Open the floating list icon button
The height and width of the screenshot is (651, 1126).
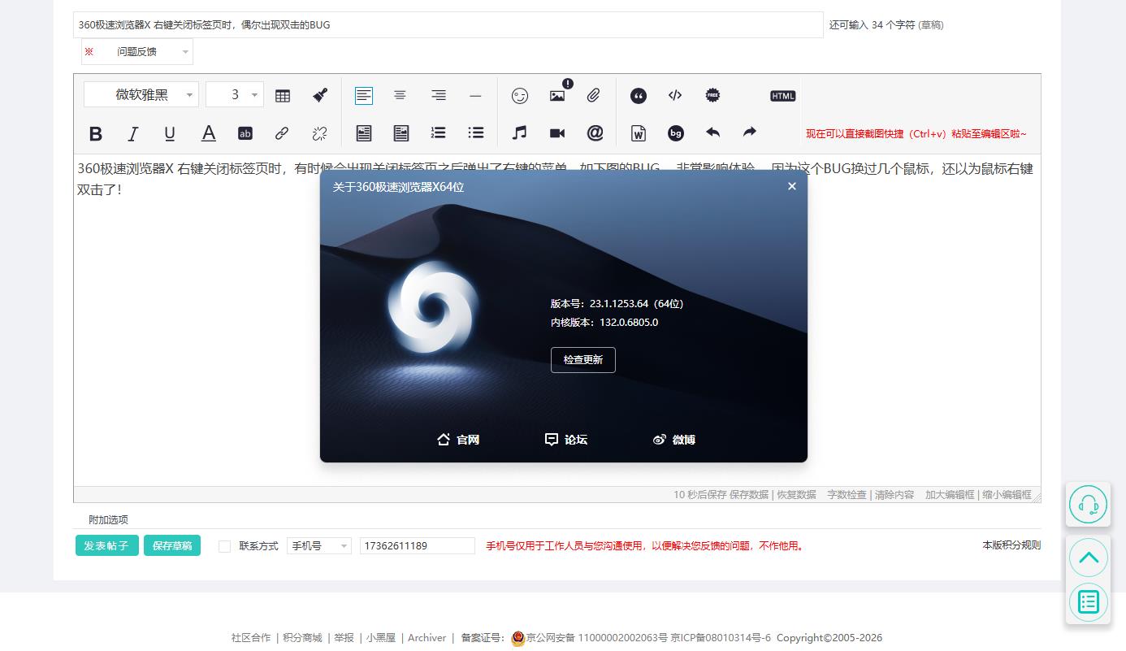pyautogui.click(x=1089, y=602)
